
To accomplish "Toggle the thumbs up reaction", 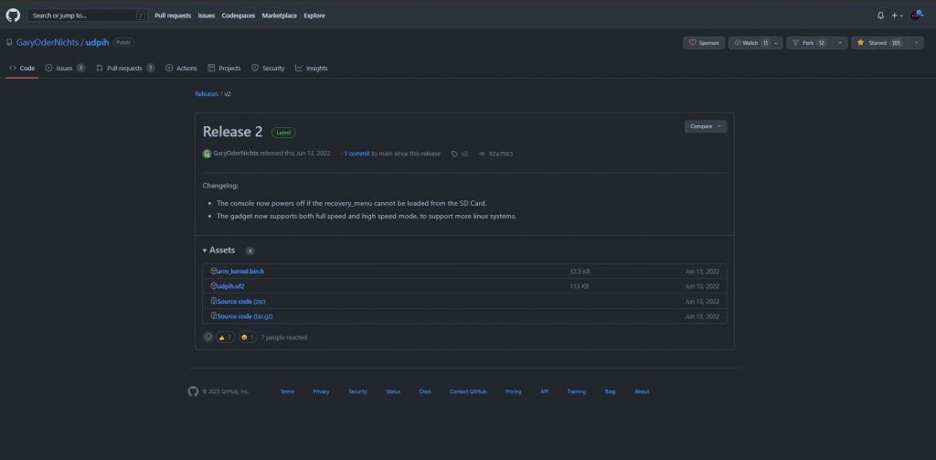I will click(x=225, y=337).
